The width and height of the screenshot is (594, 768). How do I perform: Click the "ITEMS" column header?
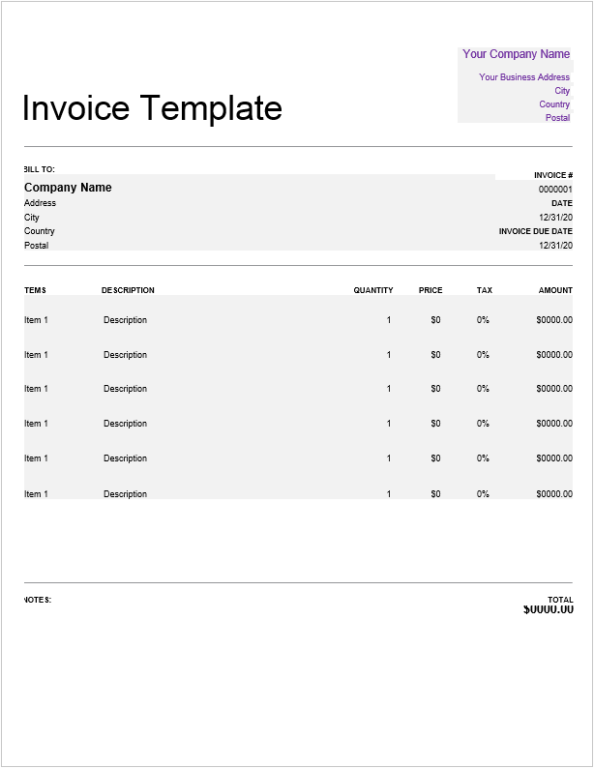click(35, 290)
